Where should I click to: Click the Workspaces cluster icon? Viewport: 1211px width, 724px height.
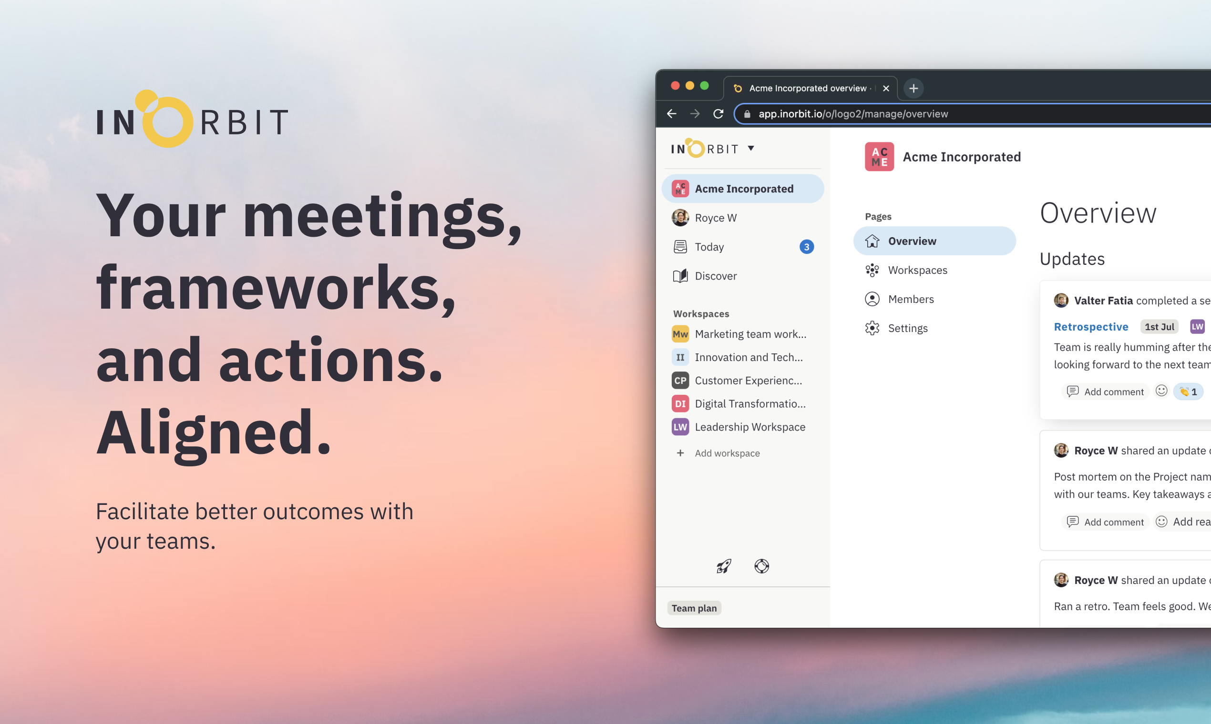coord(872,270)
